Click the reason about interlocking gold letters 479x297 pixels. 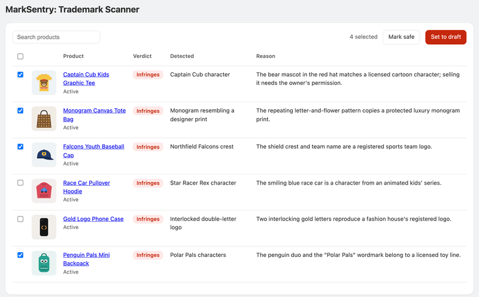point(354,219)
